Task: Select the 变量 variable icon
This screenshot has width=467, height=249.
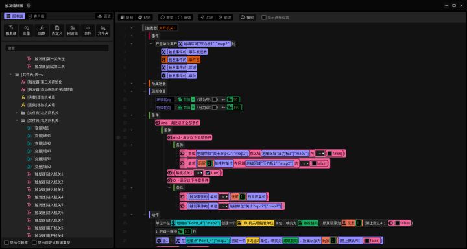Action: pyautogui.click(x=26, y=30)
